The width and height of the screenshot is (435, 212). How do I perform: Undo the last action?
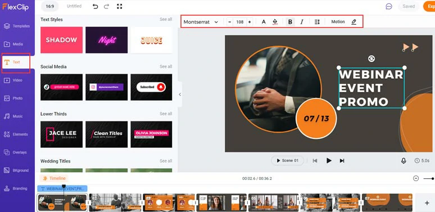[x=96, y=6]
